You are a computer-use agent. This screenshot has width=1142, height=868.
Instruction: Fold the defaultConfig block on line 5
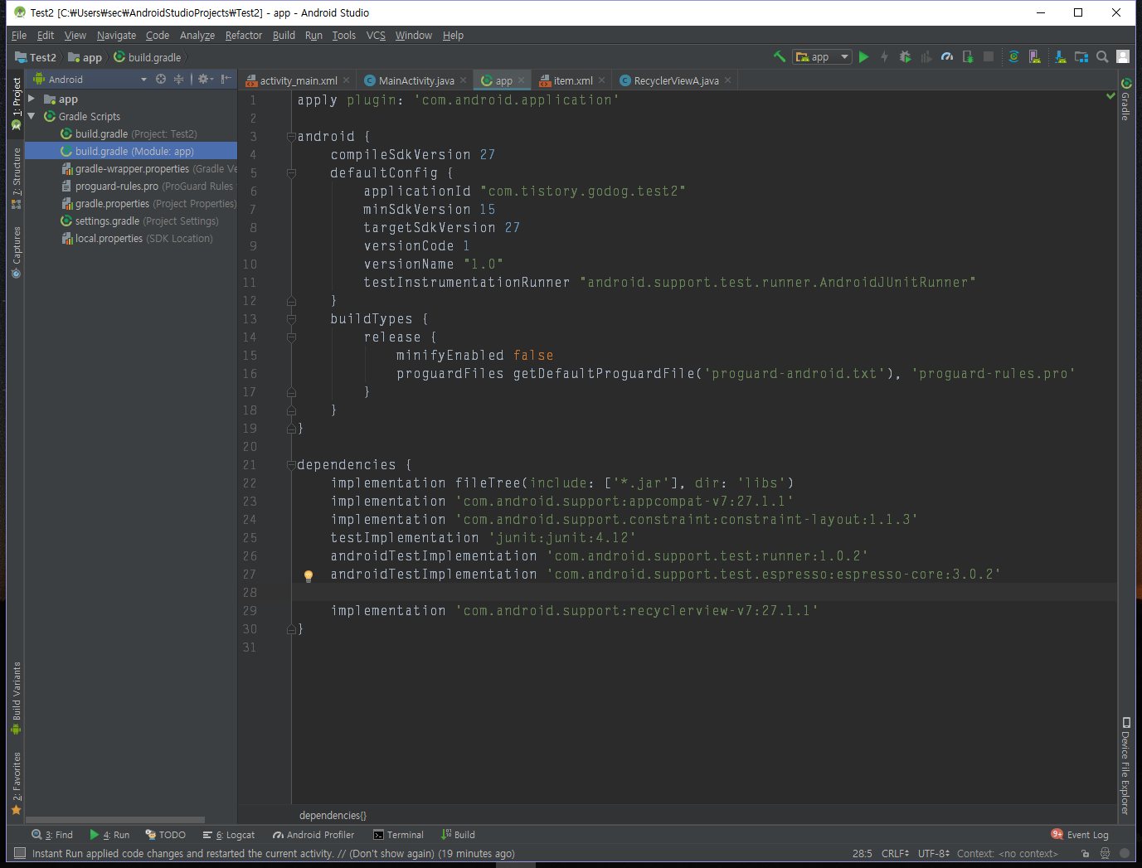291,173
